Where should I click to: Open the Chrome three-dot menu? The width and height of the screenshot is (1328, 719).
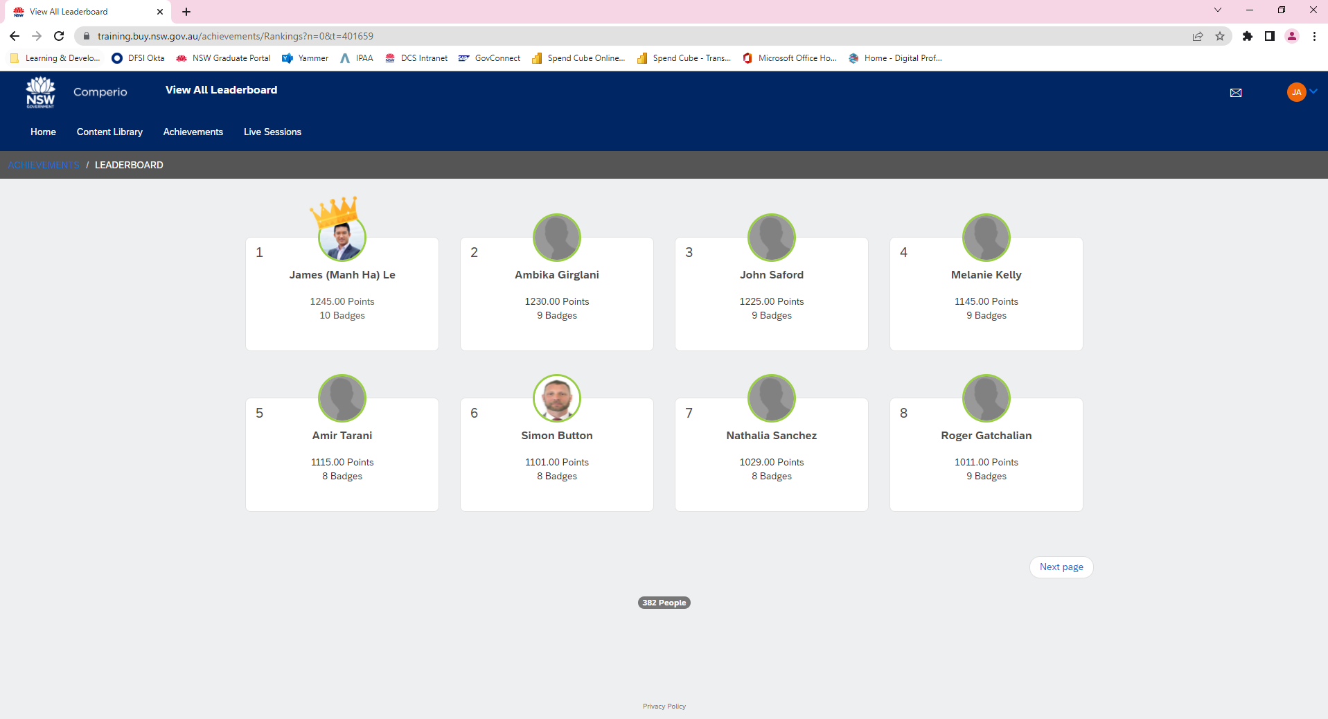click(x=1314, y=36)
